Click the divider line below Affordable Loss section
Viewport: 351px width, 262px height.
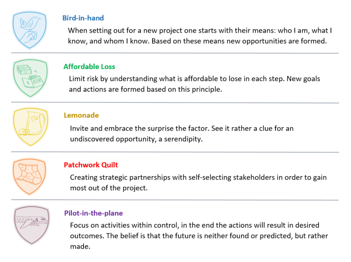click(x=175, y=103)
